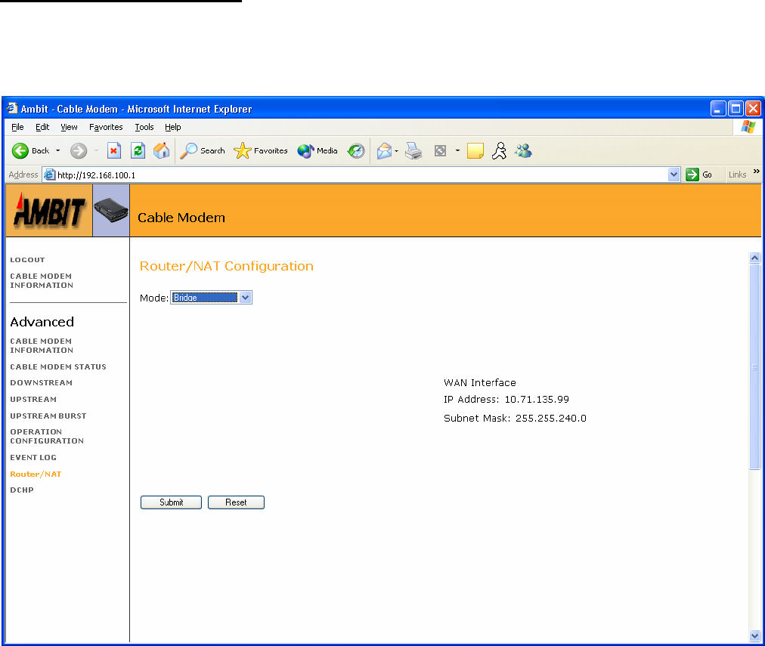765x646 pixels.
Task: Refresh the page with green arrows icon
Action: coord(138,151)
